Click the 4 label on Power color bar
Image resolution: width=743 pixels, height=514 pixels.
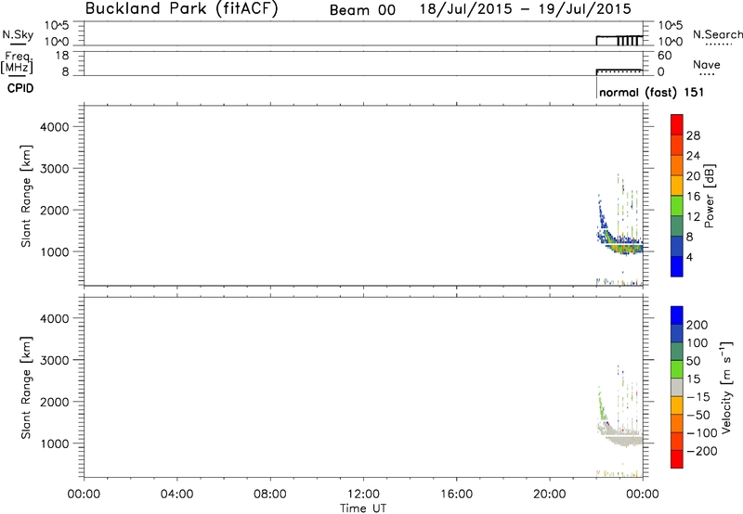(689, 258)
